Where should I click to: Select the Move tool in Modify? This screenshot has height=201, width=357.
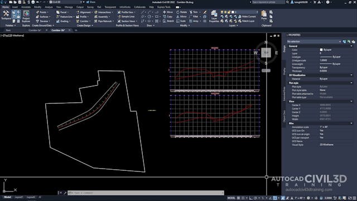(x=168, y=12)
